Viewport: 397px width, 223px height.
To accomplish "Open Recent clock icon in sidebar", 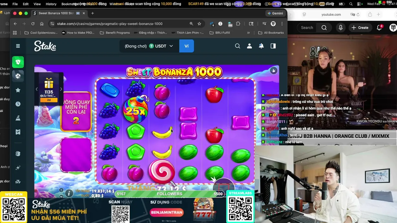I will [18, 104].
